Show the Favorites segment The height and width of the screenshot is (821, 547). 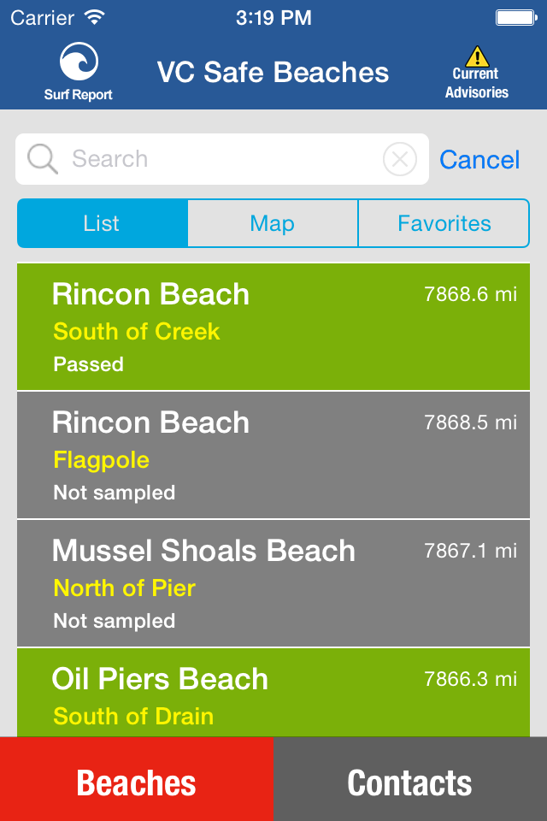pyautogui.click(x=444, y=223)
